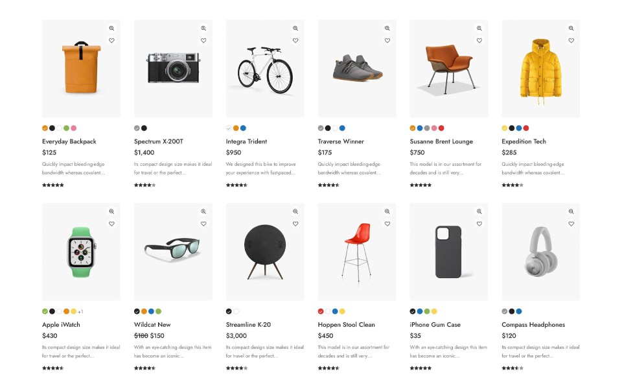Select pink color for Everyday Backpack

tap(74, 128)
